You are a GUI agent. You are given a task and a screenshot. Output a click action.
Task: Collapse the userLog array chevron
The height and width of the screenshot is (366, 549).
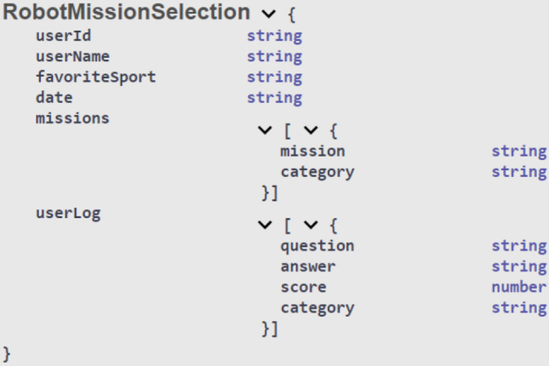[264, 226]
